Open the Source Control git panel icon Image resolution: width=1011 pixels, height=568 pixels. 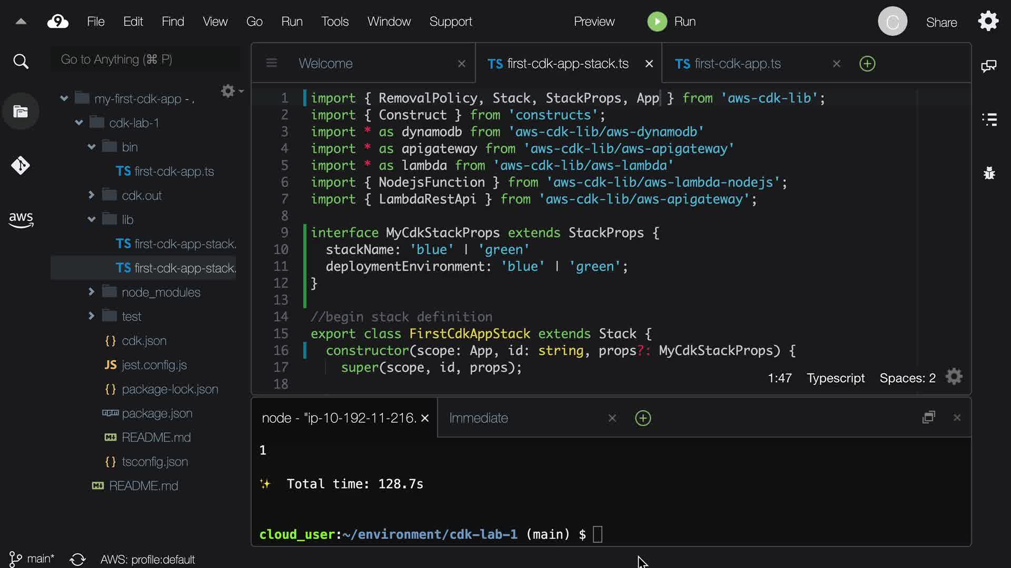21,166
